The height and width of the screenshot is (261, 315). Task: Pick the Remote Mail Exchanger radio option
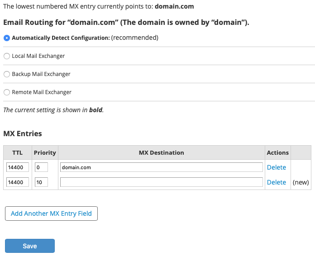(7, 92)
